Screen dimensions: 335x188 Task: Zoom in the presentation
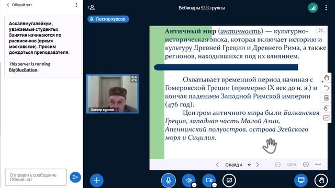click(x=306, y=164)
